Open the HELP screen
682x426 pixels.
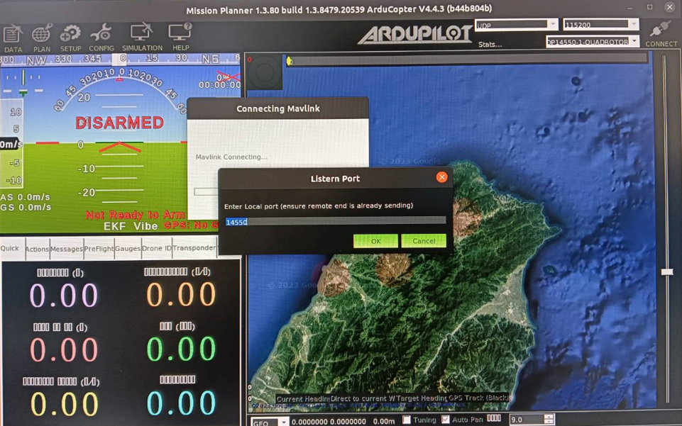point(180,38)
